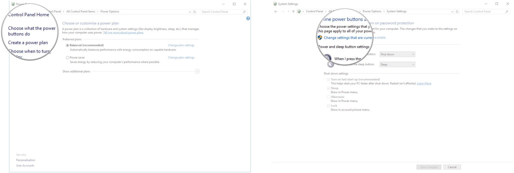Click the Search Control Panel field in Power Options
The width and height of the screenshot is (514, 173).
pyautogui.click(x=221, y=12)
